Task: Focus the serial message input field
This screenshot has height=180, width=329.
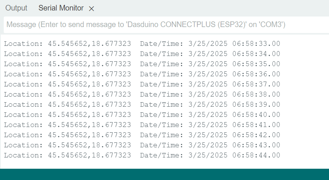Action: (165, 25)
